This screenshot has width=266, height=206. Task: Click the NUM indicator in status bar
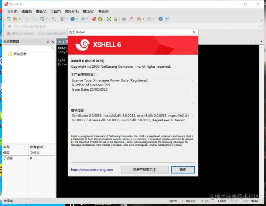254,201
